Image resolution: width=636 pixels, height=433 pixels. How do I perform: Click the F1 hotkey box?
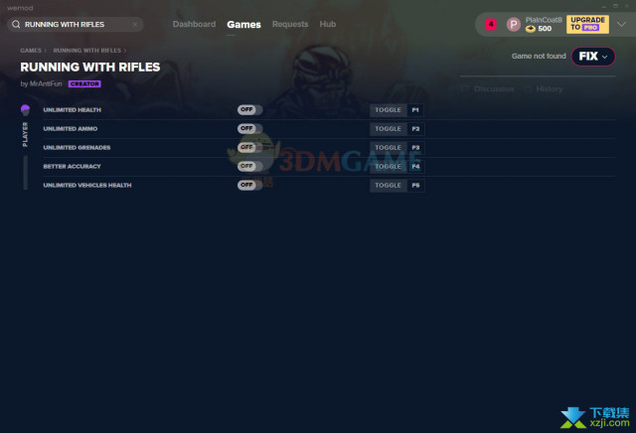point(415,110)
